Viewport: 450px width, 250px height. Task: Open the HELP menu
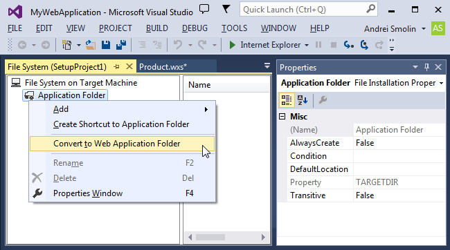point(320,28)
